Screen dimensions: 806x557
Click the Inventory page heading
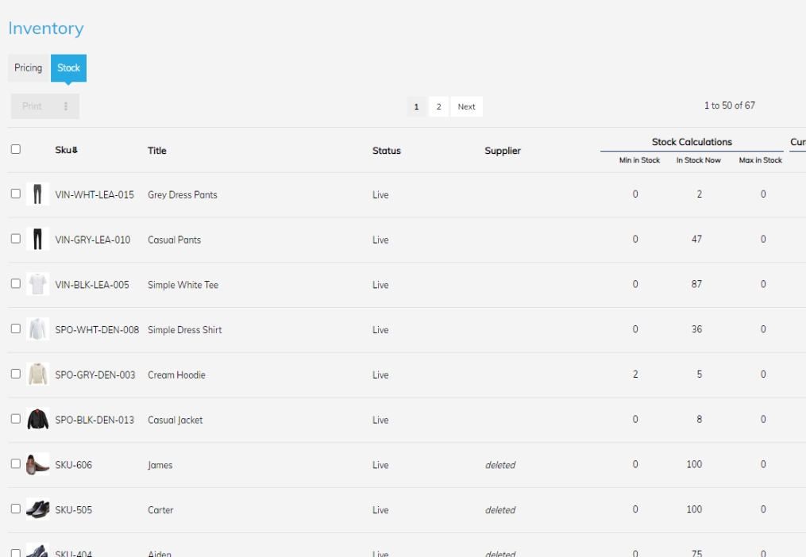(46, 29)
